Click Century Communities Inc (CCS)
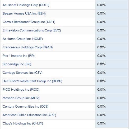 point(25,107)
